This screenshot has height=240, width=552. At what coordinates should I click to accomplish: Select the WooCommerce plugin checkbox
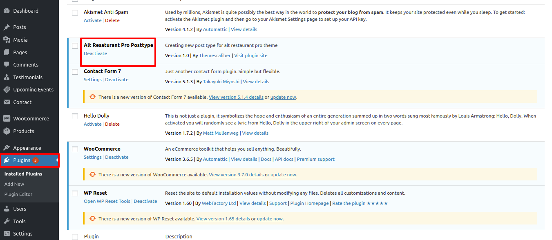click(75, 149)
